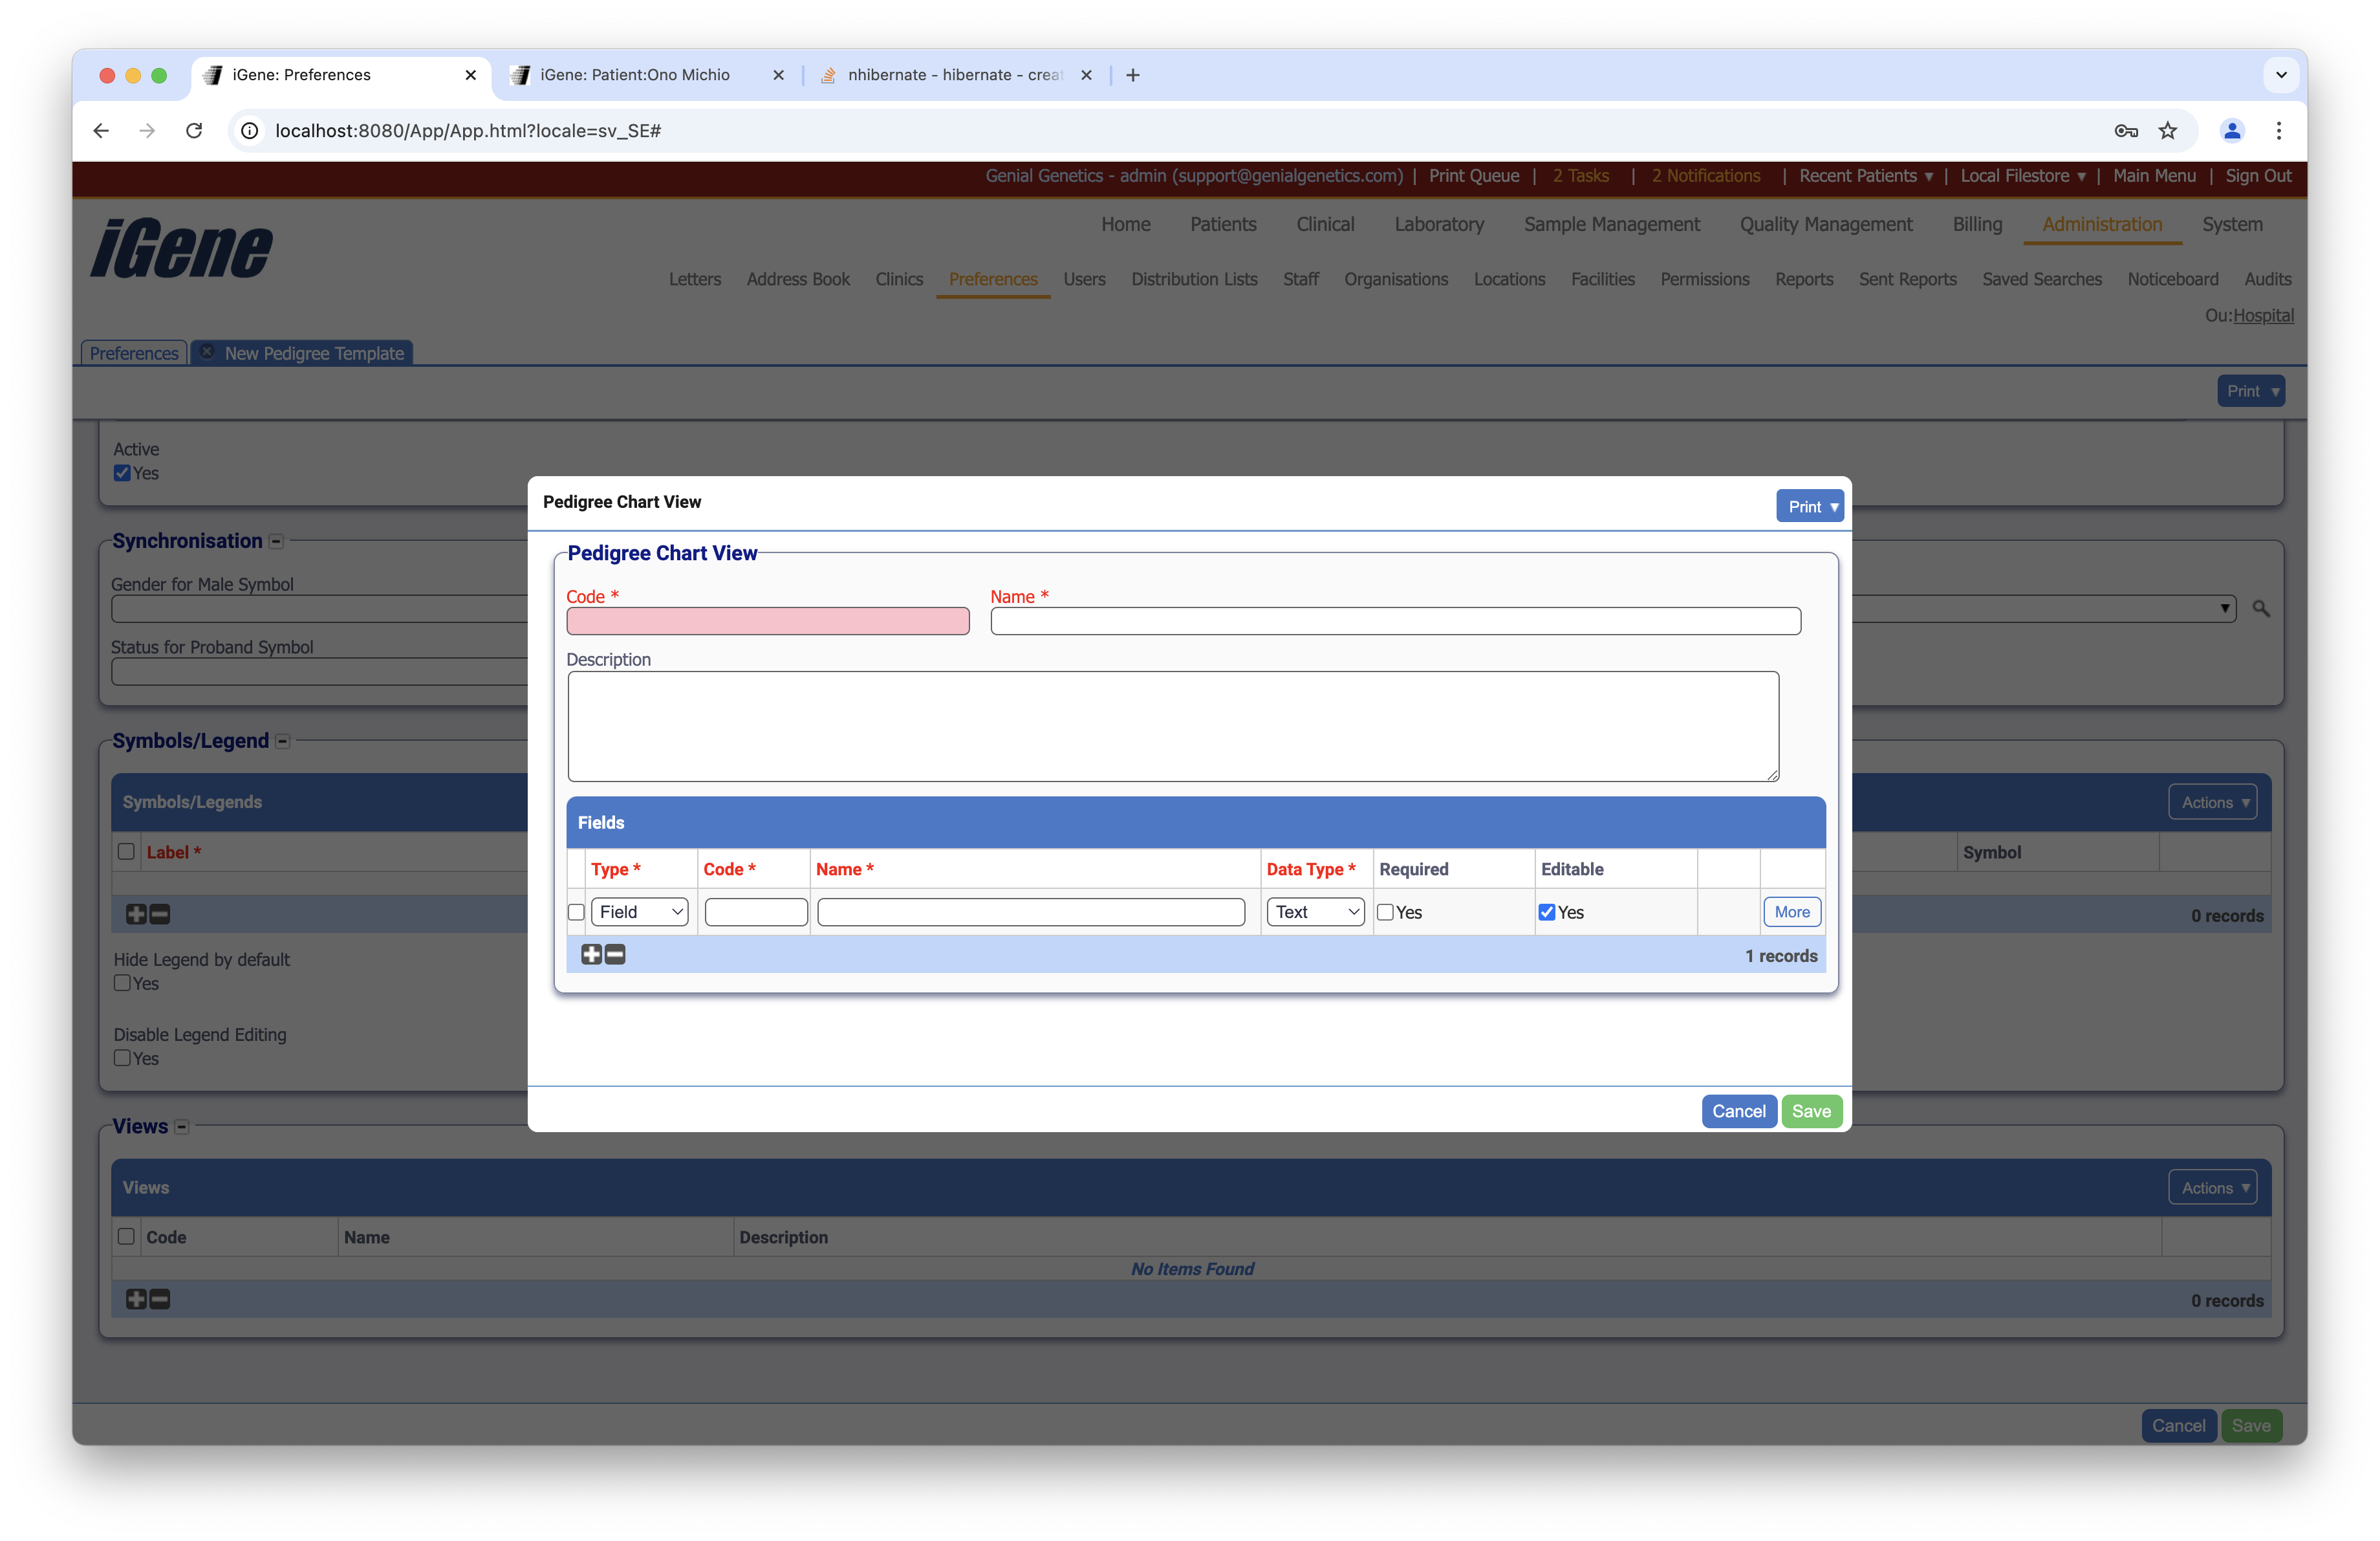
Task: Toggle the Required Yes checkbox
Action: tap(1385, 912)
